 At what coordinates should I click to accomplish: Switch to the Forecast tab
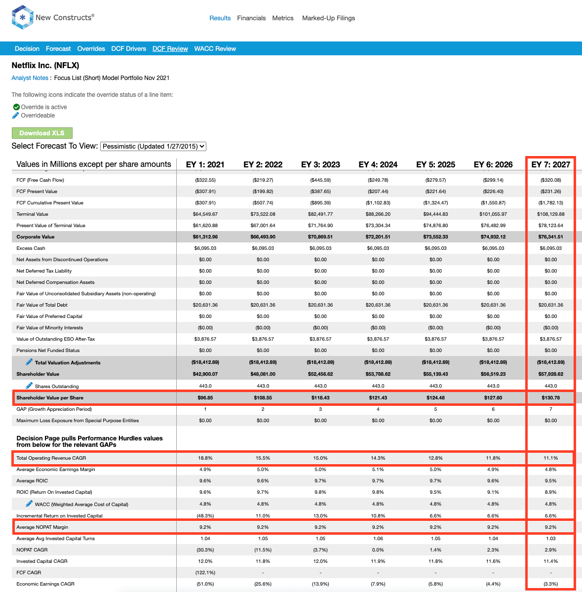[58, 49]
